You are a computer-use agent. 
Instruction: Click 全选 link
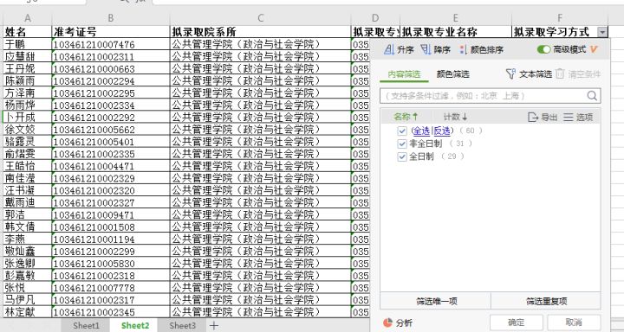click(421, 131)
